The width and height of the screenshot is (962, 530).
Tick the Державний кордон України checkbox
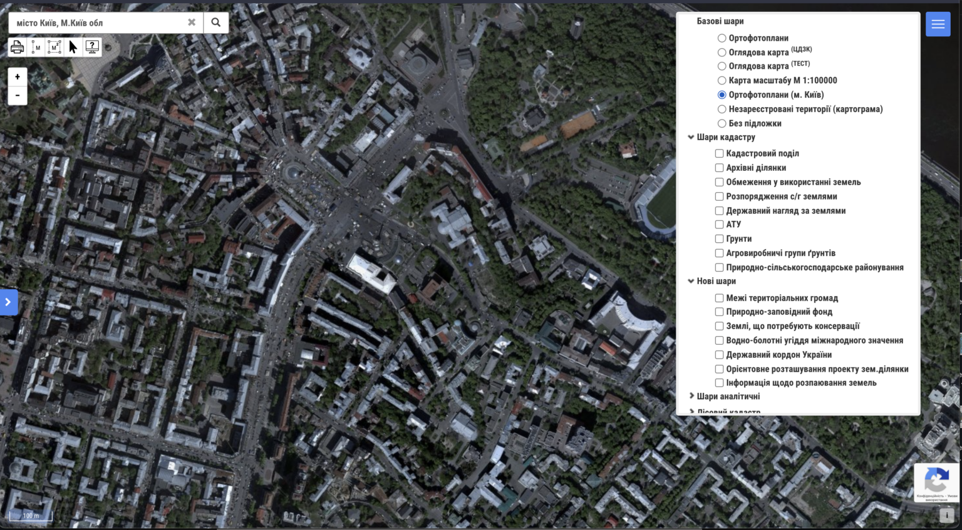pyautogui.click(x=719, y=355)
